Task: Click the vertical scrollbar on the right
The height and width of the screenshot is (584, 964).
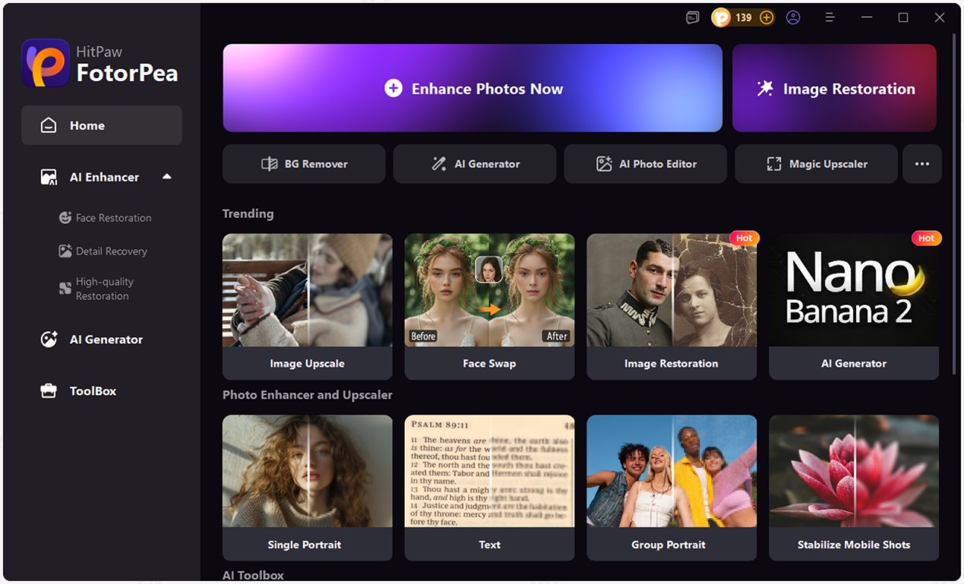Action: [955, 205]
